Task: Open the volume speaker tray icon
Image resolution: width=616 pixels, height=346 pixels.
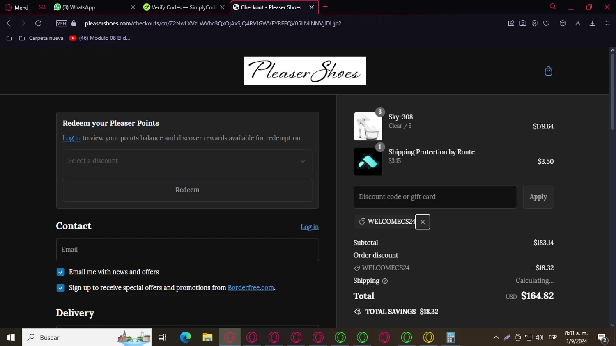Action: tap(539, 337)
